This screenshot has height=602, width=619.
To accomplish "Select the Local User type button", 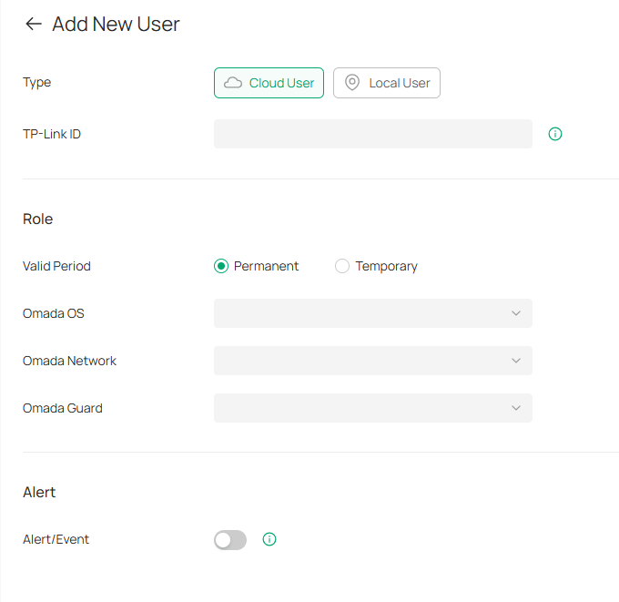I will click(387, 83).
